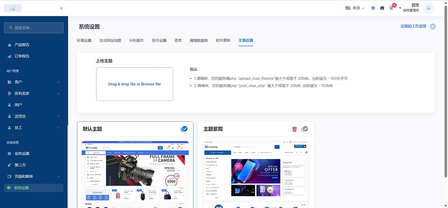Viewport: 448px width, 208px height.
Task: Switch to the 环境设置 tab
Action: [x=84, y=41]
